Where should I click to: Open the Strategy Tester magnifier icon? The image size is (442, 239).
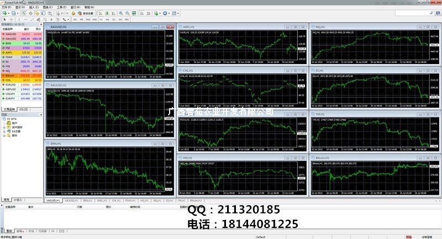(50, 13)
